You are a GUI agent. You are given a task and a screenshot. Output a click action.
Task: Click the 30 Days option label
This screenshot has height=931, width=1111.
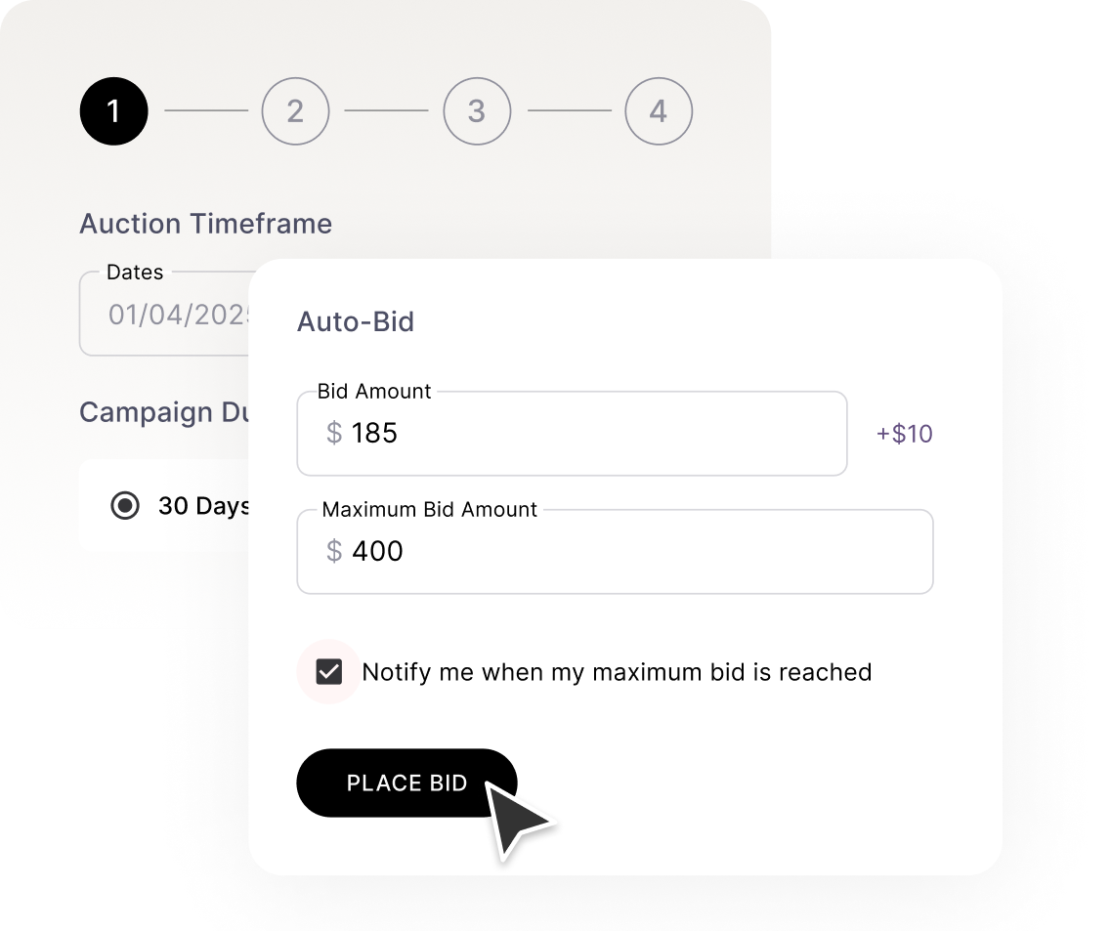pos(203,506)
